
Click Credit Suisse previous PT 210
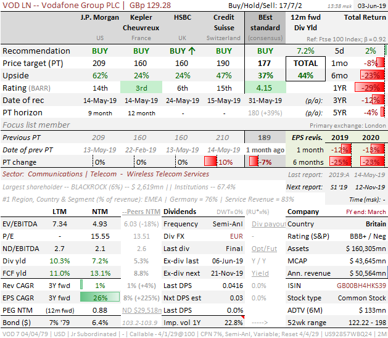(x=222, y=138)
